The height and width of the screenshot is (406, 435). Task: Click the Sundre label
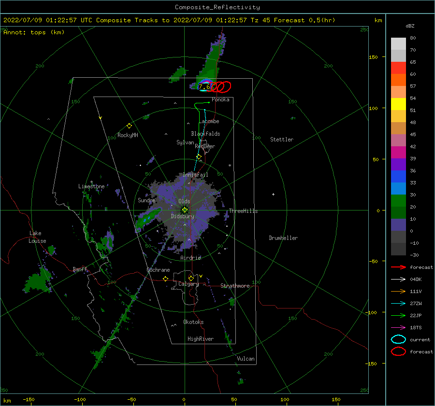pyautogui.click(x=146, y=200)
